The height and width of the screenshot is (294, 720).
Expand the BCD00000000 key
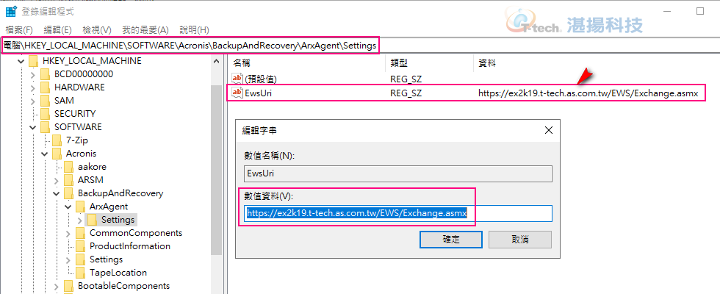tap(32, 74)
